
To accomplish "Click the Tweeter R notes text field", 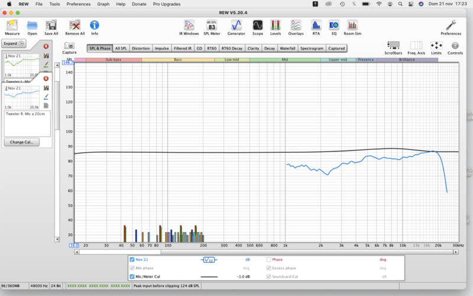I will tap(27, 123).
